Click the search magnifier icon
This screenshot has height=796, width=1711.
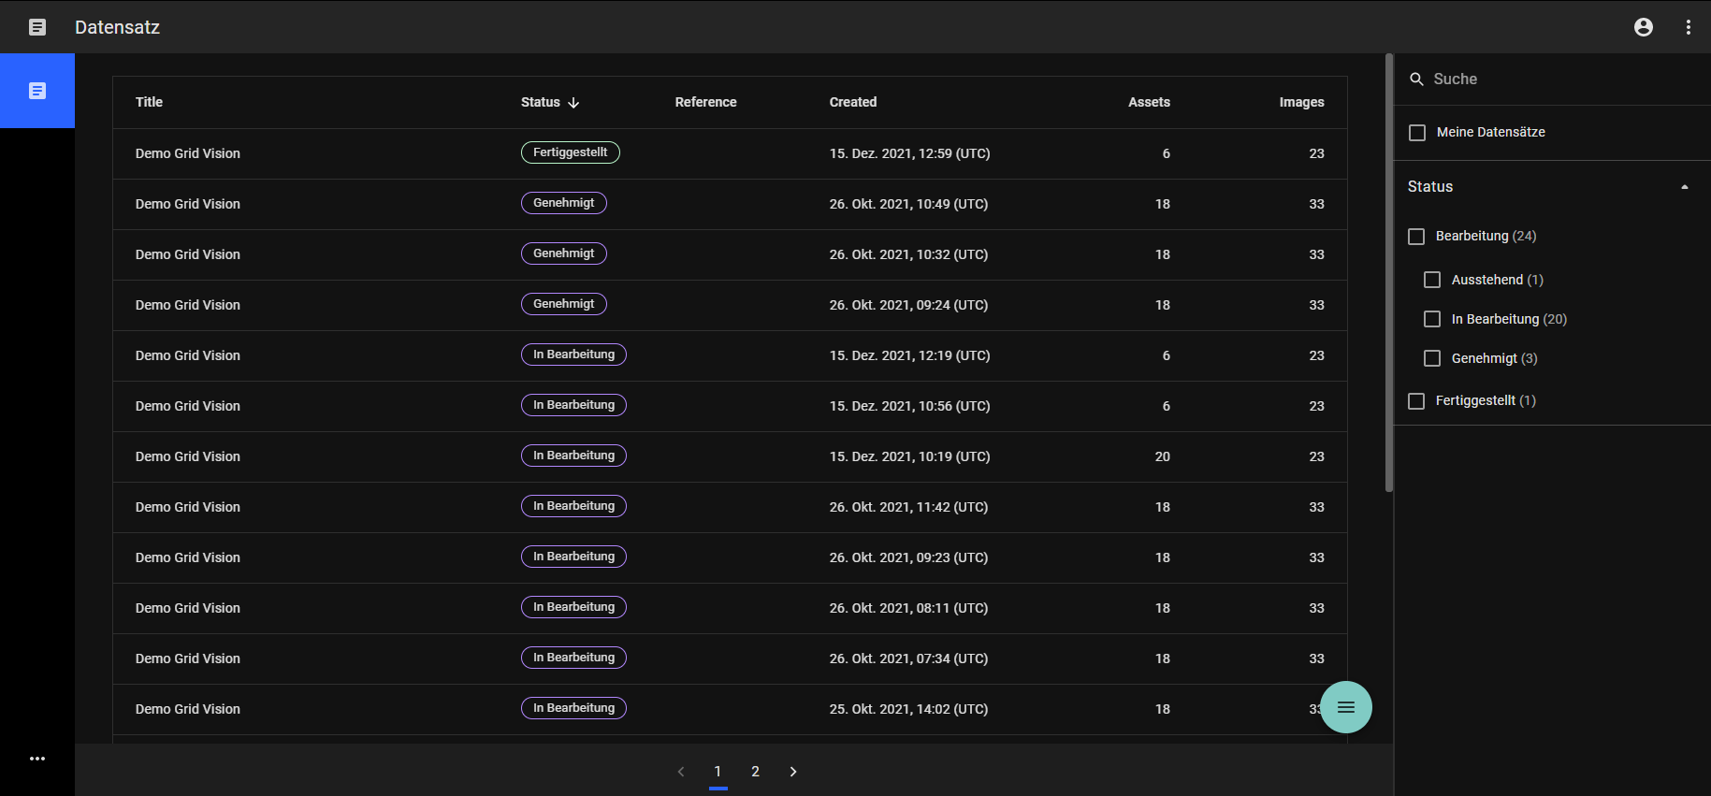tap(1416, 80)
